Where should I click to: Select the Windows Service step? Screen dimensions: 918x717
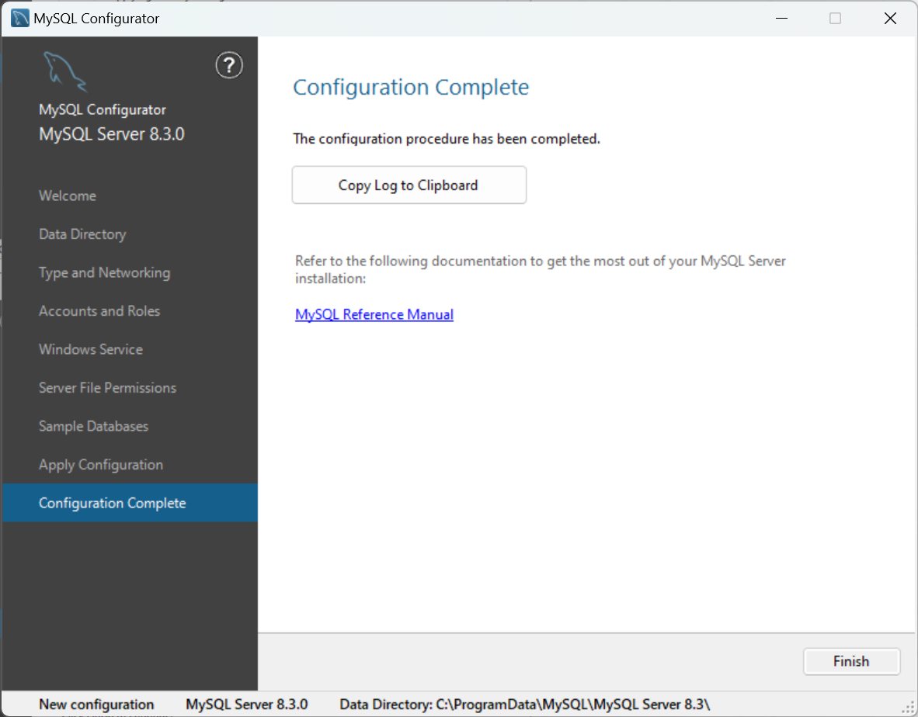91,350
